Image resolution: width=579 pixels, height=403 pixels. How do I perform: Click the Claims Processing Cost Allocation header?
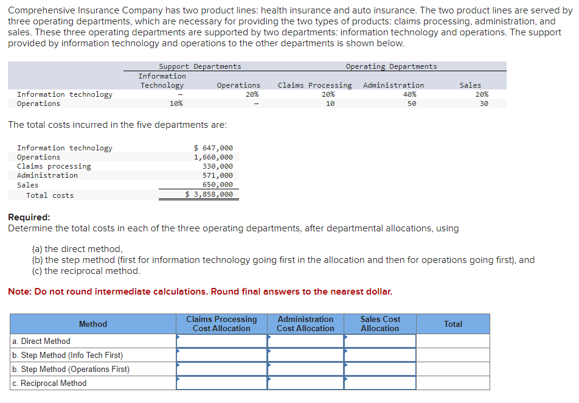point(221,324)
